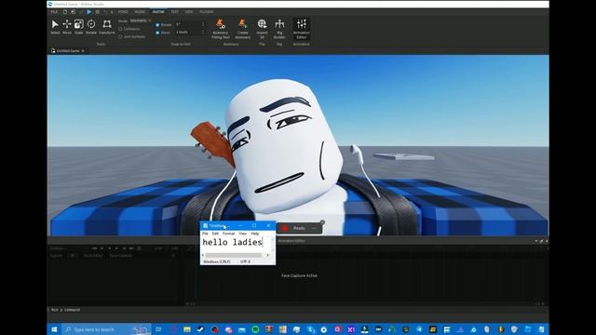The height and width of the screenshot is (335, 596).
Task: Click Notepad horizontal scrollbar
Action: 234,255
